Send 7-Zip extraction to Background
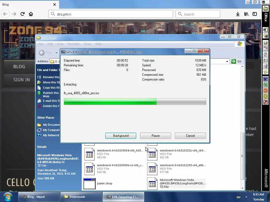The height and width of the screenshot is (202, 270). point(121,136)
